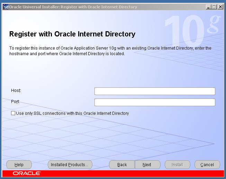Viewport: 226px width, 179px height.
Task: Cancel the installation
Action: click(x=207, y=165)
